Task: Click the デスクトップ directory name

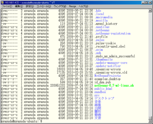Action: coord(104,98)
